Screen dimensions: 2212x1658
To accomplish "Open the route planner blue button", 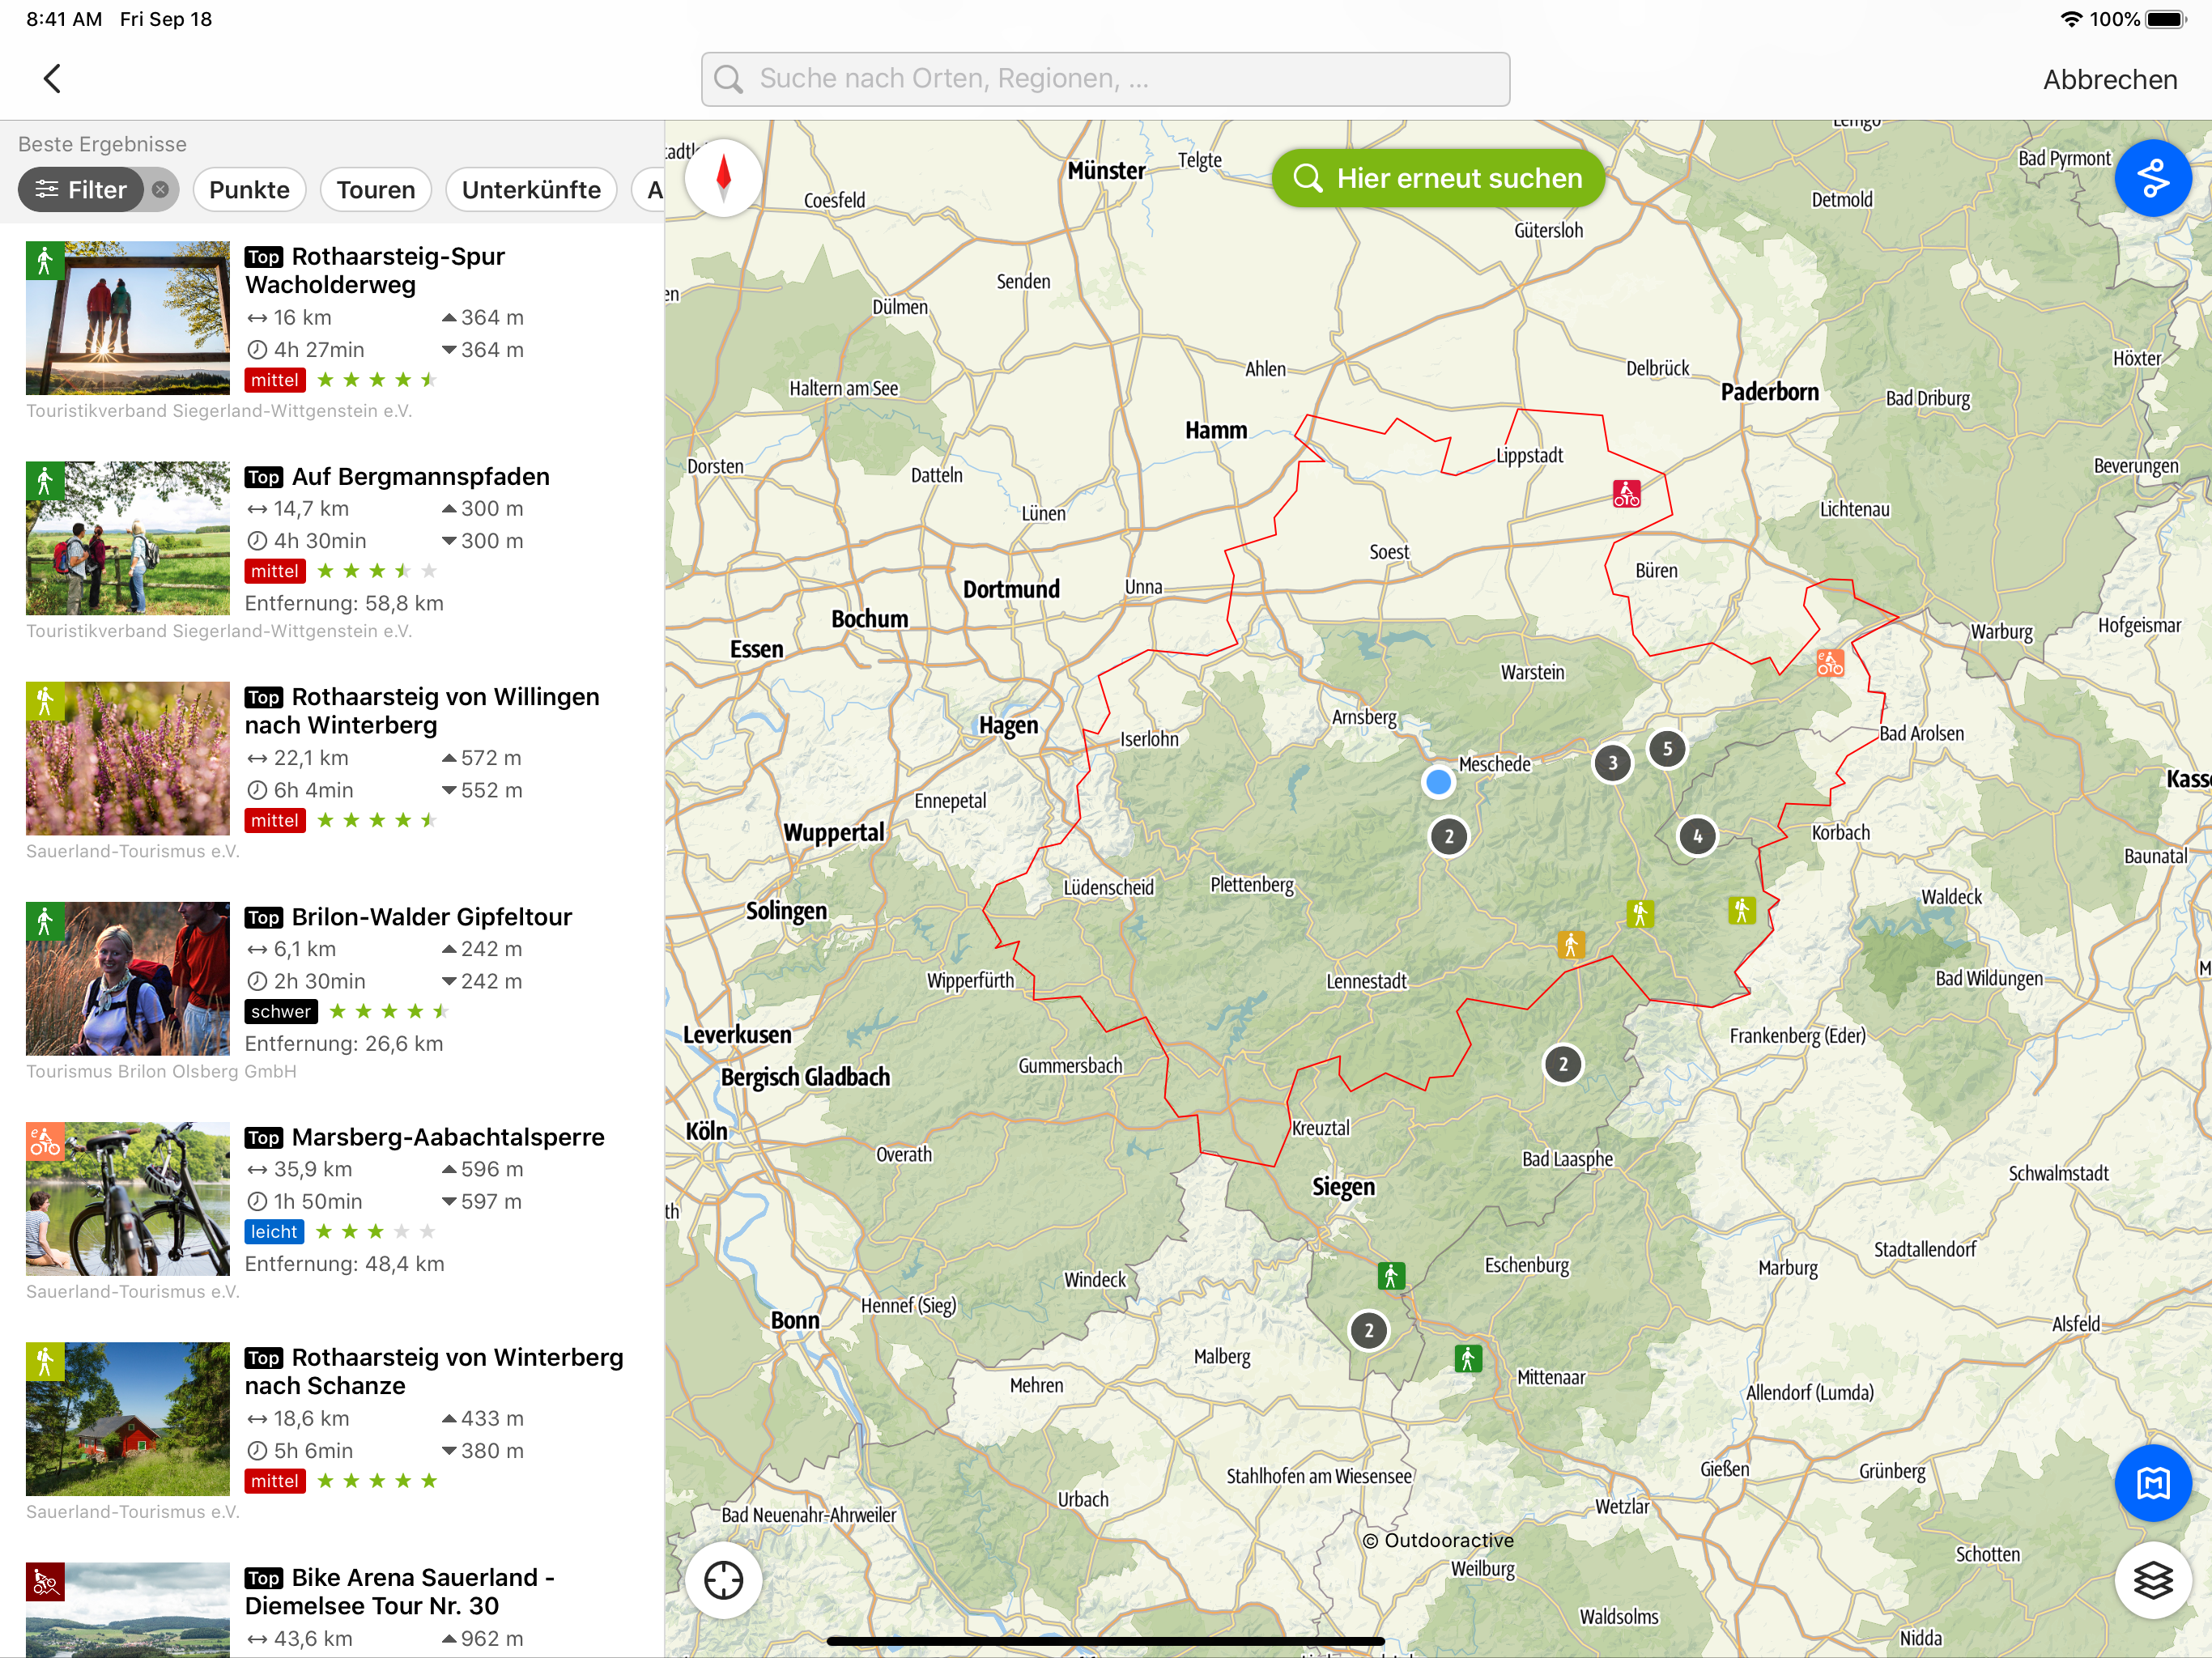I will pyautogui.click(x=2152, y=179).
